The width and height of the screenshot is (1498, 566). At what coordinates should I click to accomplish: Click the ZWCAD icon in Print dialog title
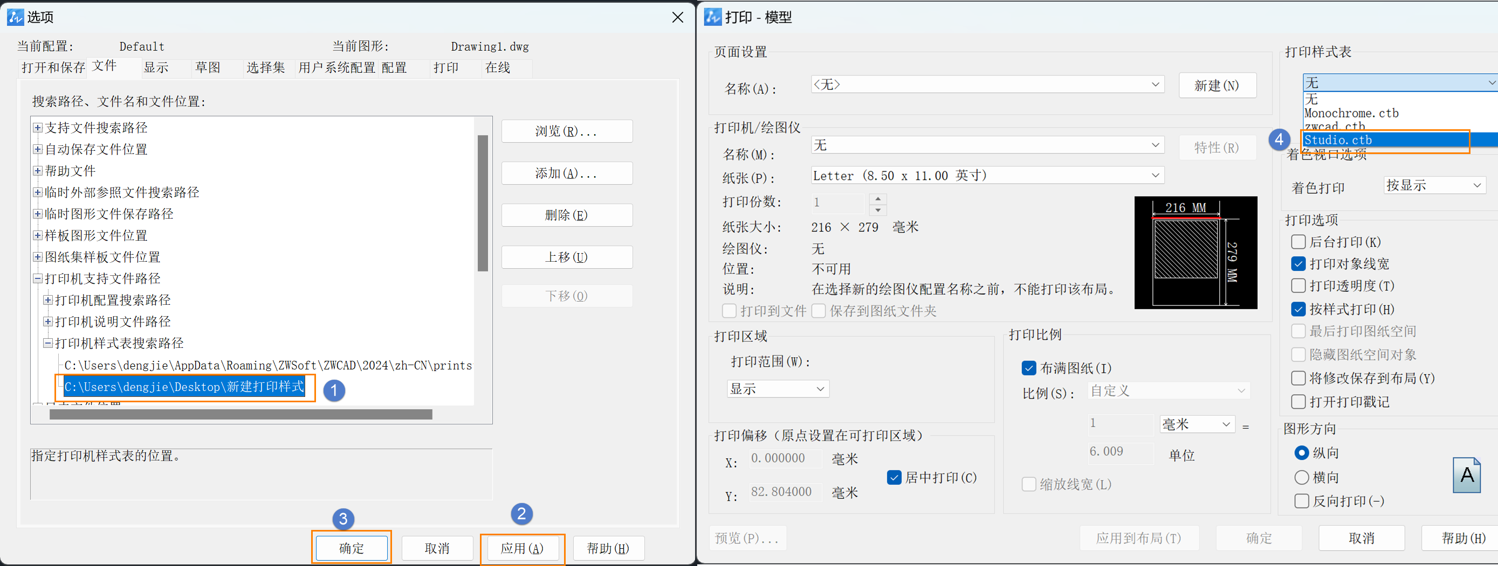(x=712, y=17)
